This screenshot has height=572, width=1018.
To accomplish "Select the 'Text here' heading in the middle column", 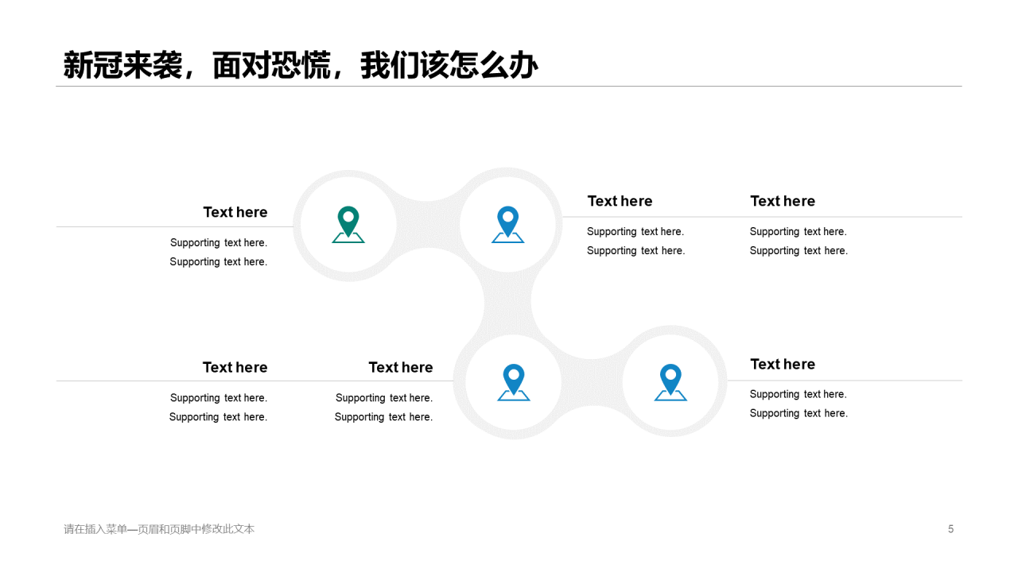I will point(620,201).
